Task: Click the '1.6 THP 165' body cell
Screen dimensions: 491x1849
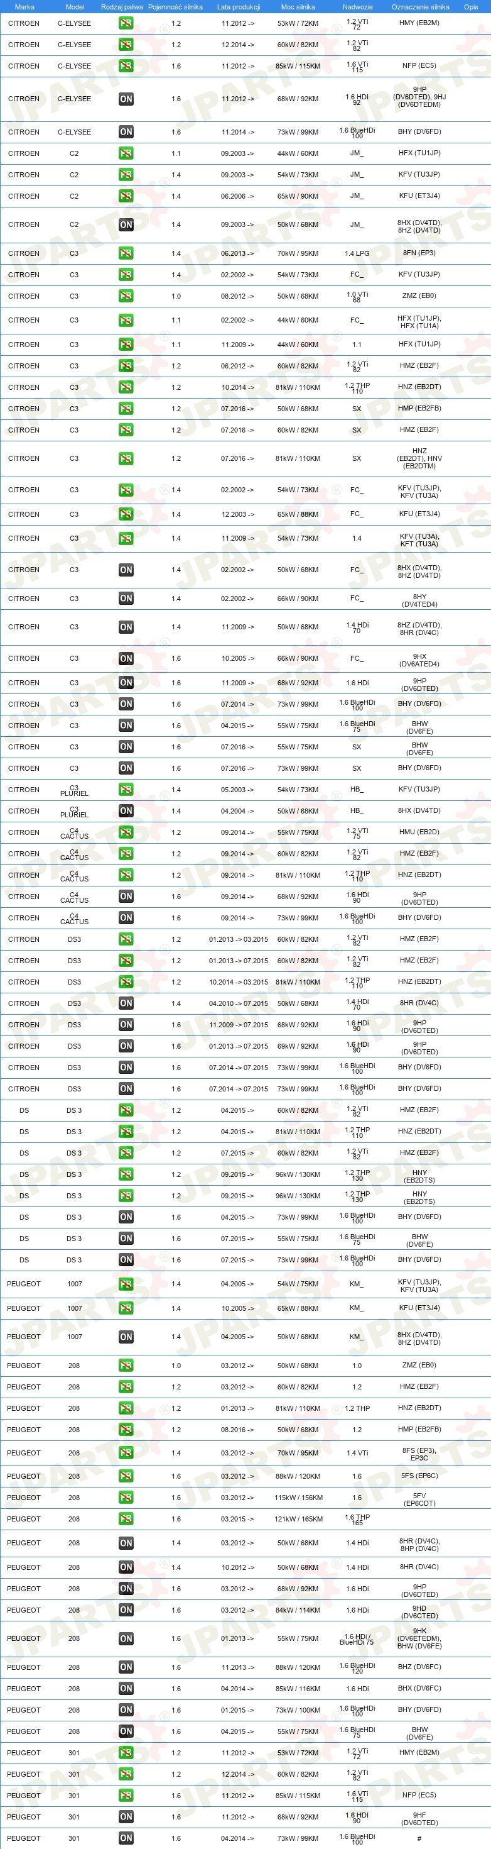Action: click(357, 1520)
